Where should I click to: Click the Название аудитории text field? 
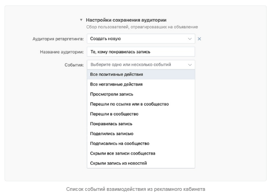click(x=141, y=52)
